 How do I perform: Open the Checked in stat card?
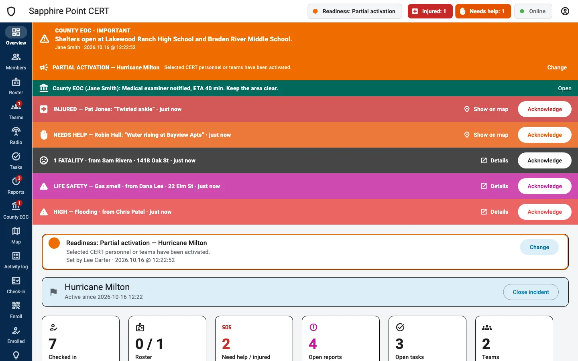pyautogui.click(x=81, y=339)
